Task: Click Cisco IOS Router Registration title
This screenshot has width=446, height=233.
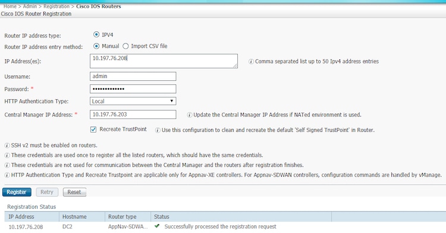Action: click(x=36, y=14)
